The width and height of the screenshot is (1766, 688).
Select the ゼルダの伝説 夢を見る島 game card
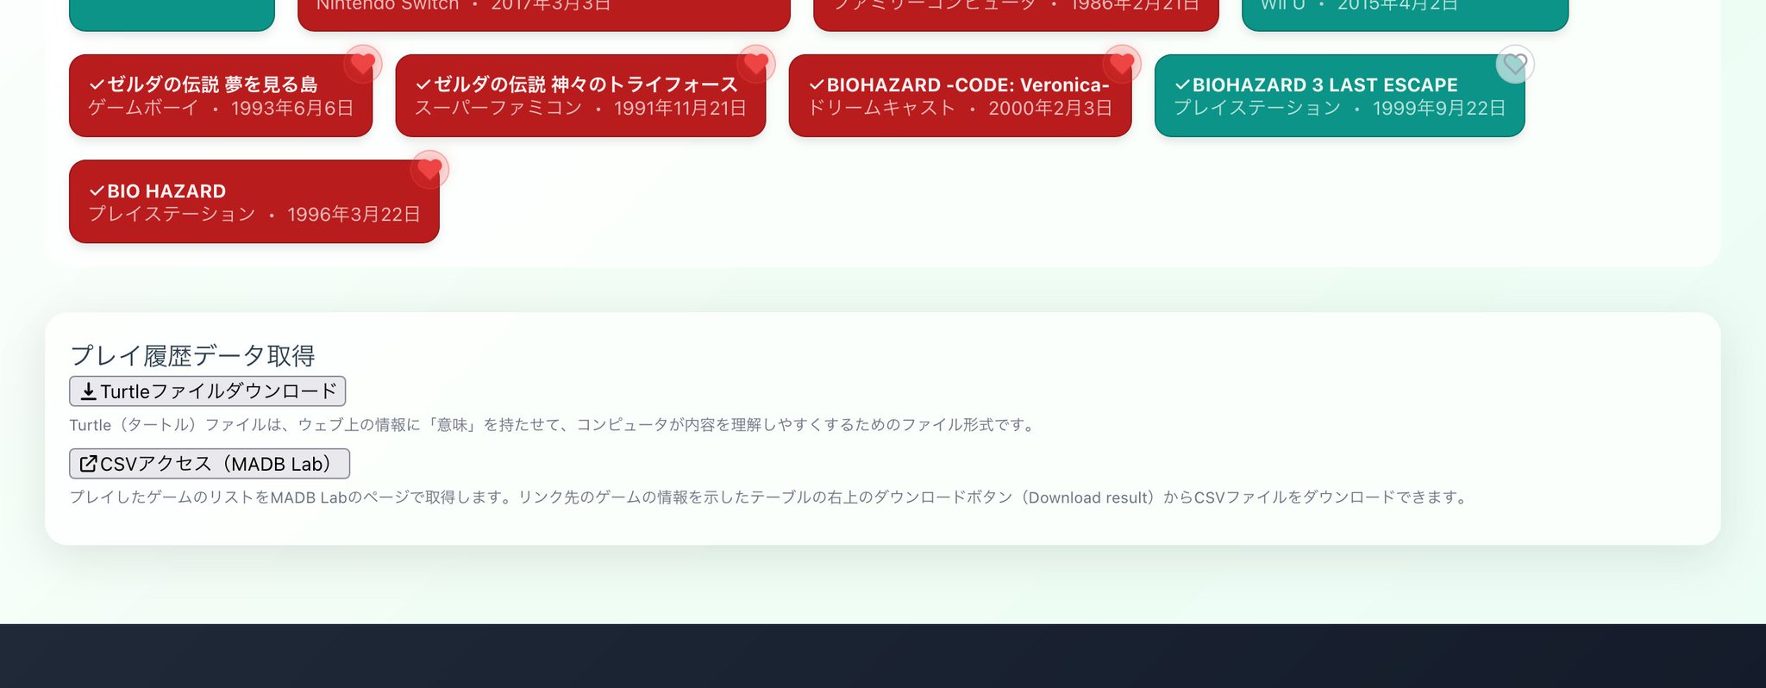(221, 96)
